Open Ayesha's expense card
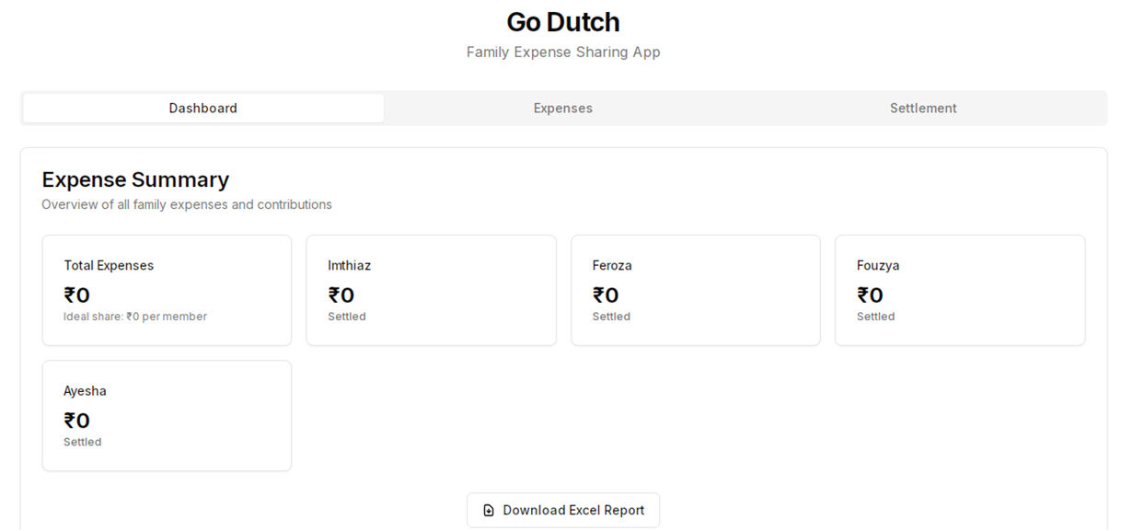Image resolution: width=1121 pixels, height=531 pixels. pos(167,415)
